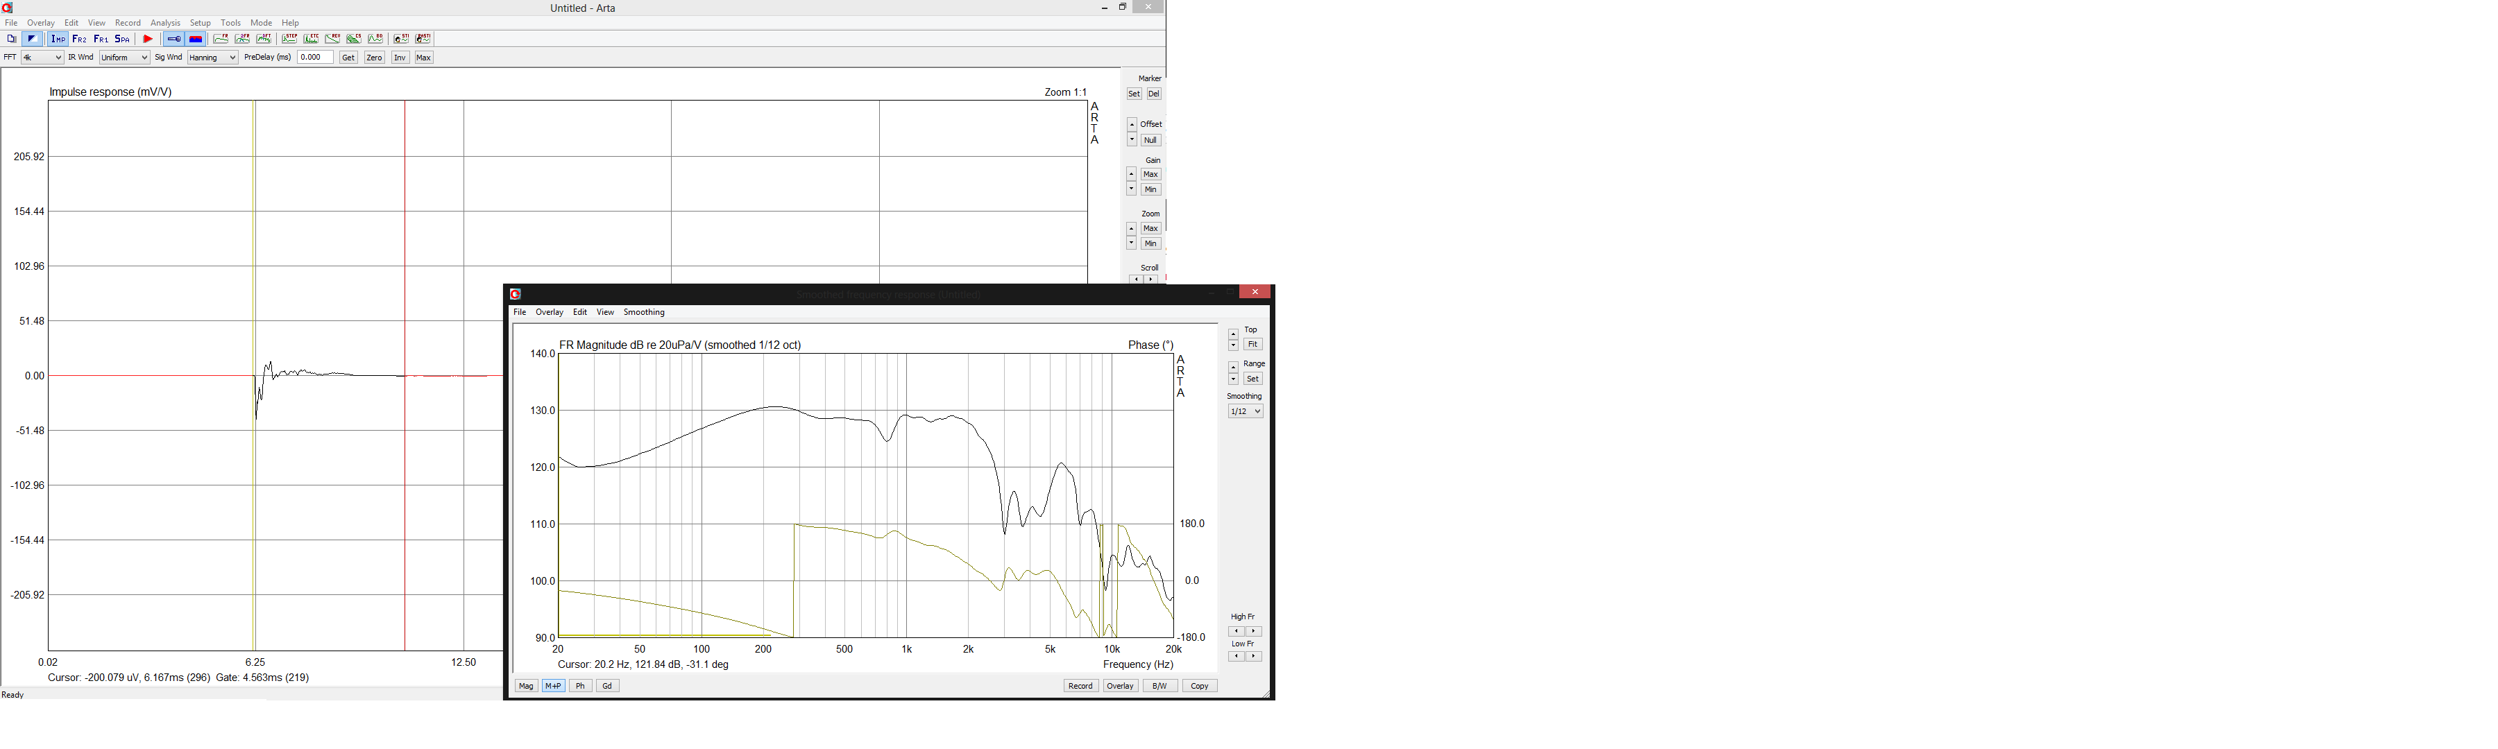Click the Copy button in response window

(x=1200, y=686)
